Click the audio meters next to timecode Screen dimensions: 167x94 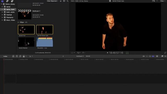[x=127, y=53]
